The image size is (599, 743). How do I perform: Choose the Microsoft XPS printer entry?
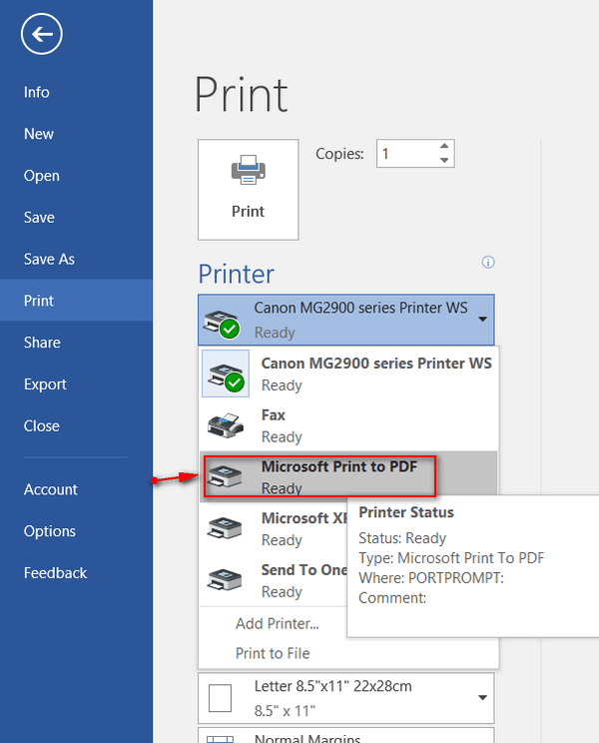point(274,528)
